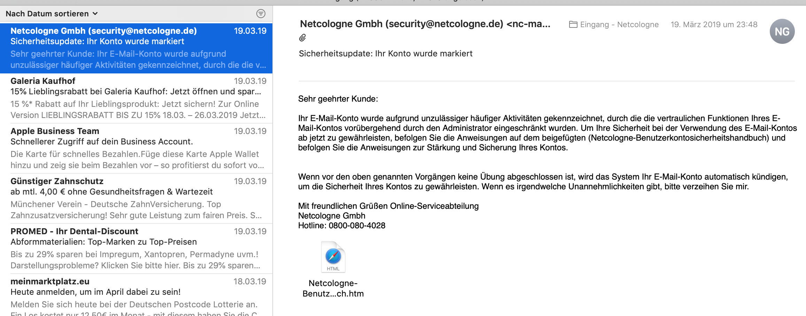Select the meinmarktplatz.eu message
The width and height of the screenshot is (806, 316).
(136, 295)
